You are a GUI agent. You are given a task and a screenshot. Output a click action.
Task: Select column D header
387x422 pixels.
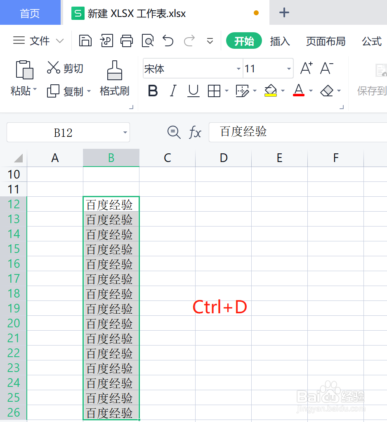tap(224, 158)
